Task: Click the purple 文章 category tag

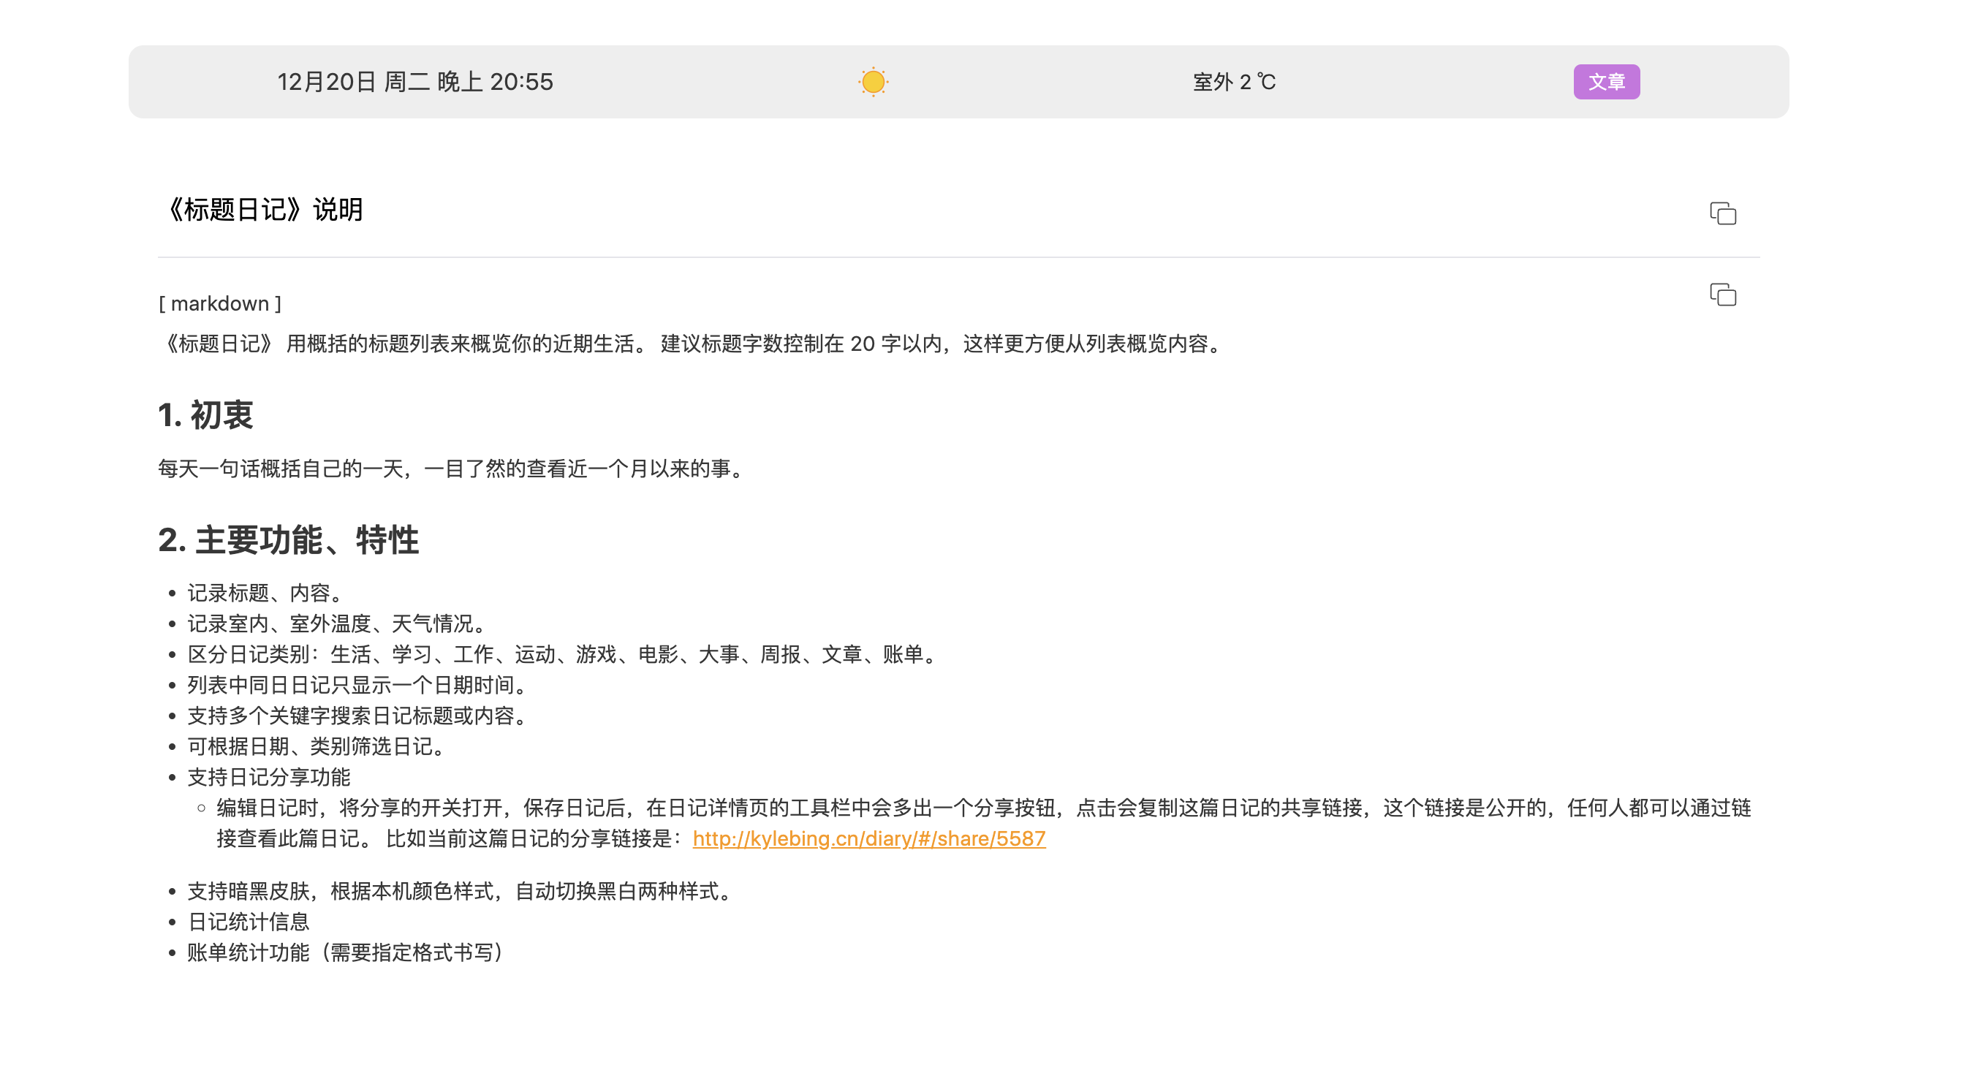Action: click(x=1605, y=81)
